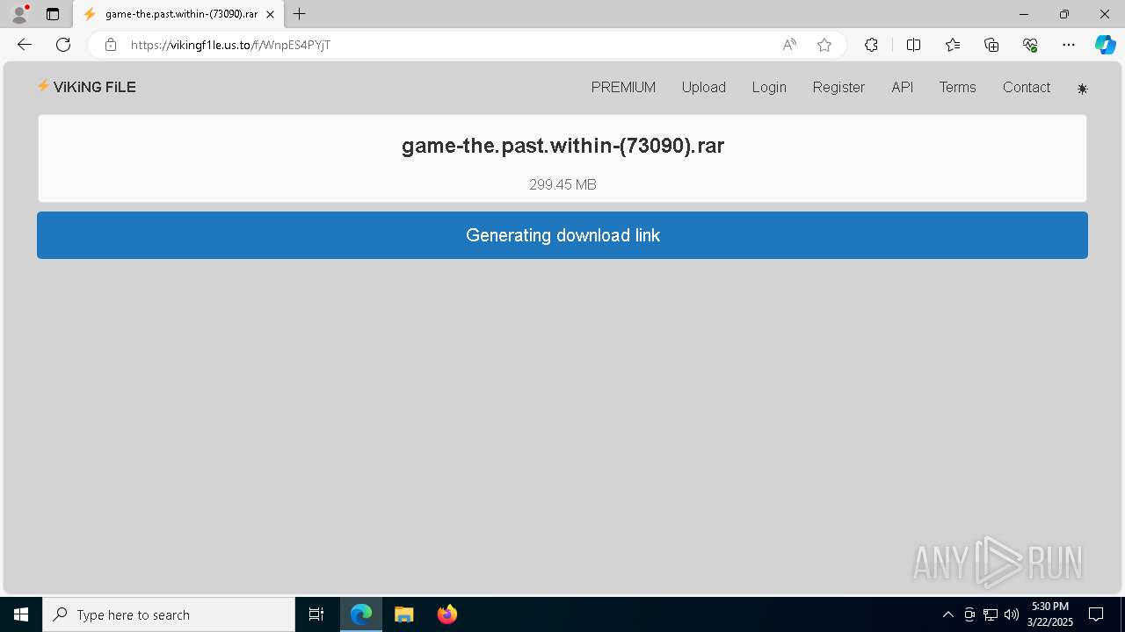Open the Contact page

coord(1027,87)
